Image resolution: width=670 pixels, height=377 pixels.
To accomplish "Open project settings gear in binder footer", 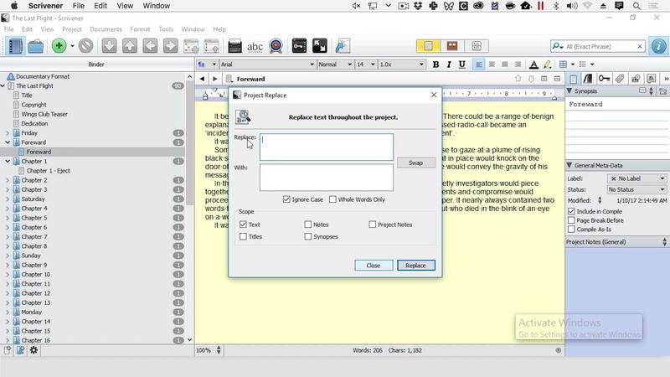I will 33,350.
